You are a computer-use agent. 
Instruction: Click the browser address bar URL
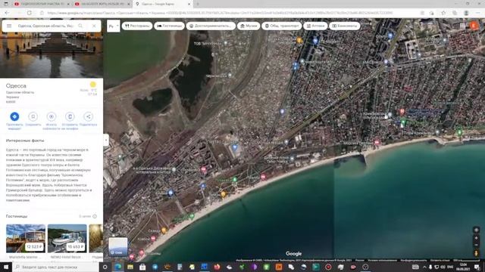[220, 13]
